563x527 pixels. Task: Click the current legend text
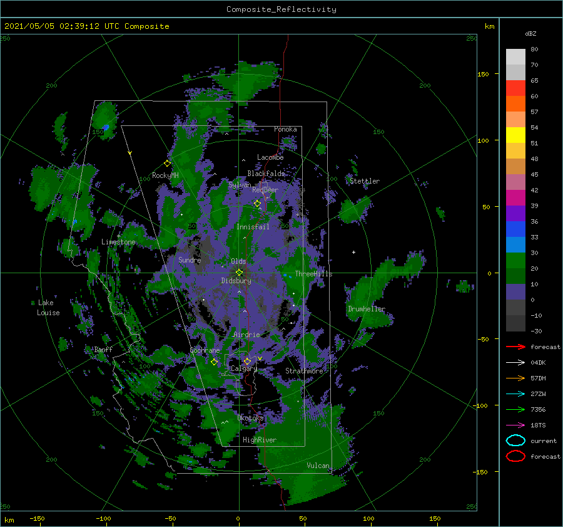[544, 441]
